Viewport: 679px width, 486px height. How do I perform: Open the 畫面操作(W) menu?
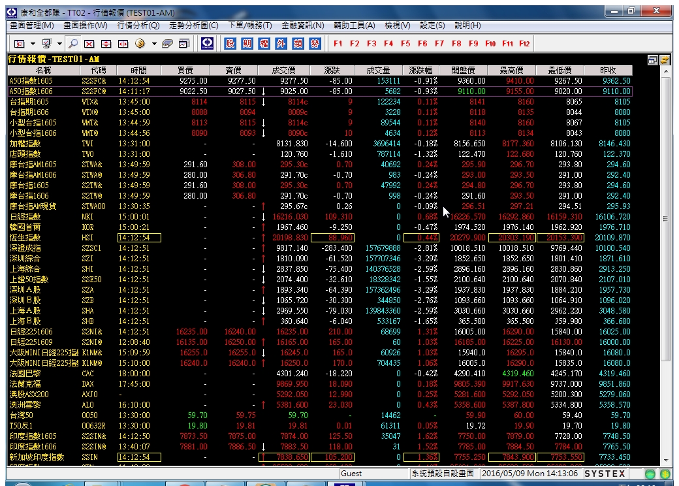tap(86, 25)
